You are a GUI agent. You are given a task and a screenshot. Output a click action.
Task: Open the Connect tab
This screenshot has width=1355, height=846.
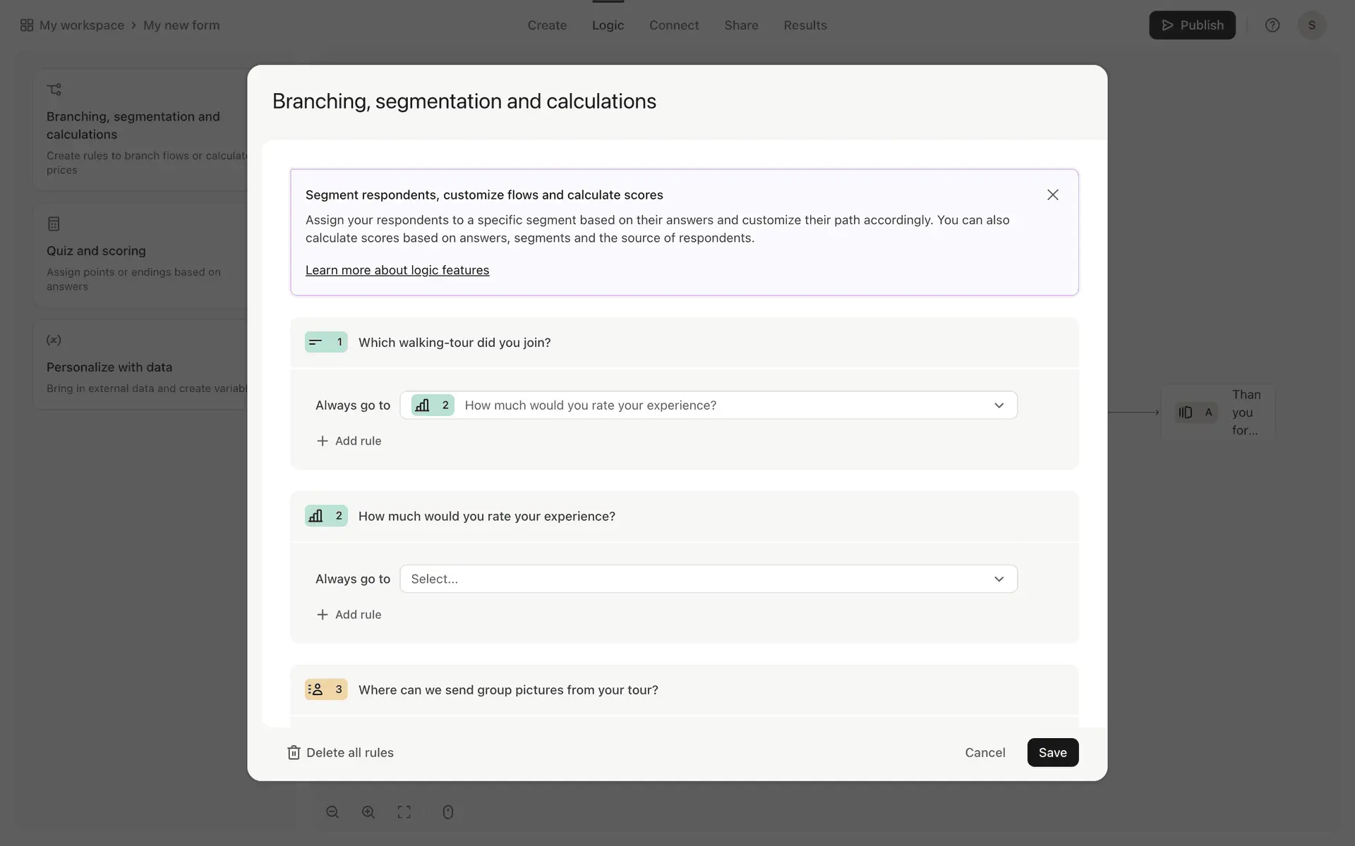click(673, 25)
